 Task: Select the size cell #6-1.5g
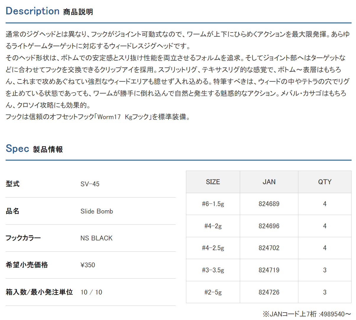[213, 204]
